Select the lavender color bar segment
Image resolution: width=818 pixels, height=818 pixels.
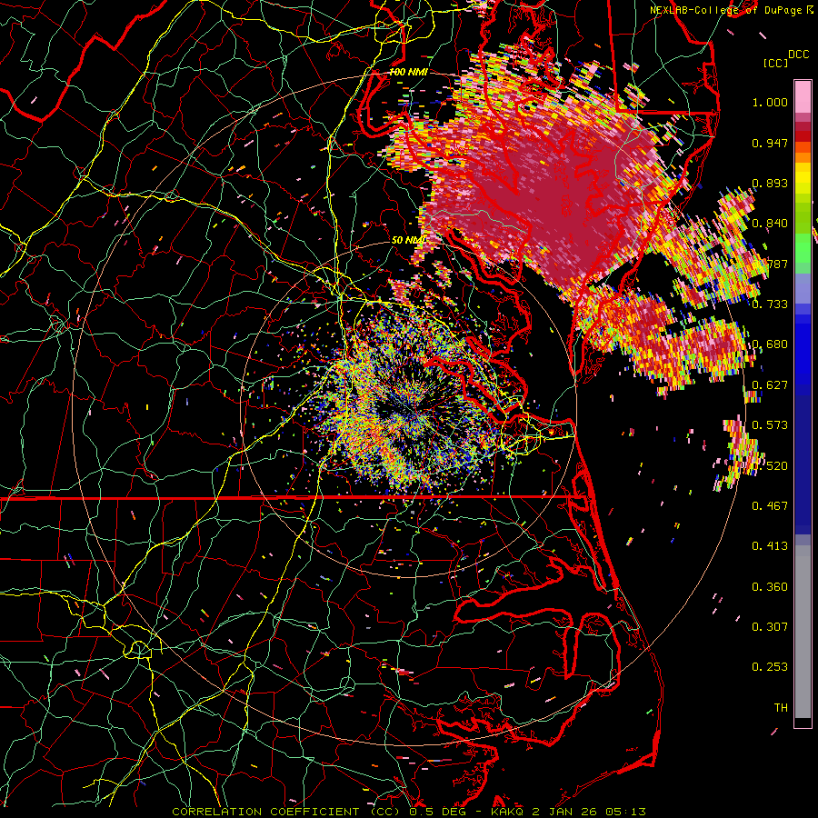click(803, 288)
